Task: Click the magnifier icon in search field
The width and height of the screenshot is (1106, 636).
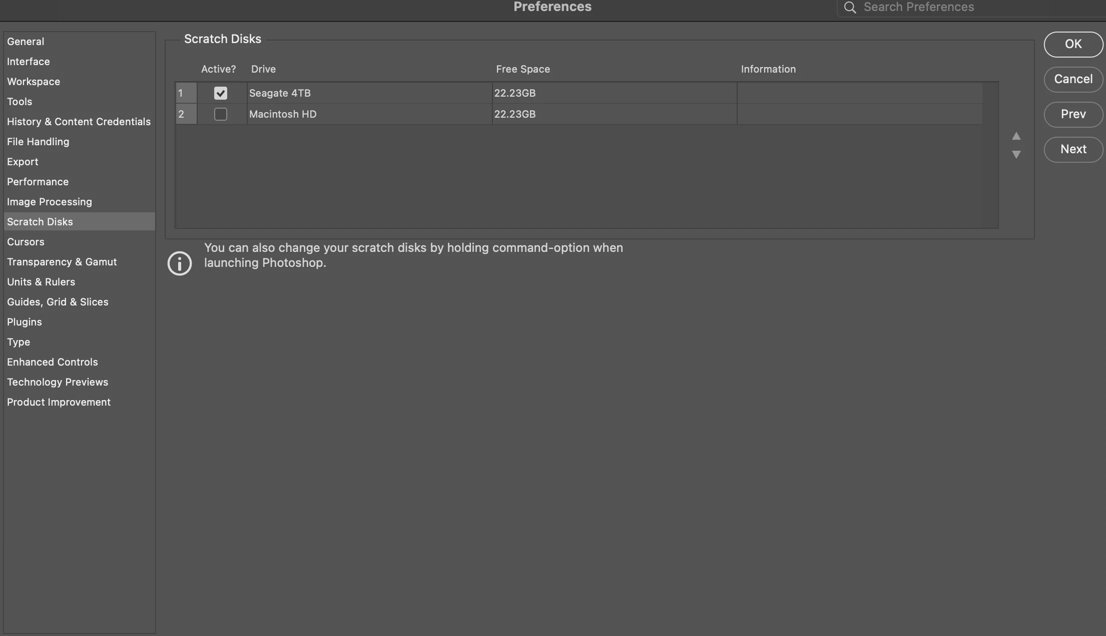Action: coord(850,8)
